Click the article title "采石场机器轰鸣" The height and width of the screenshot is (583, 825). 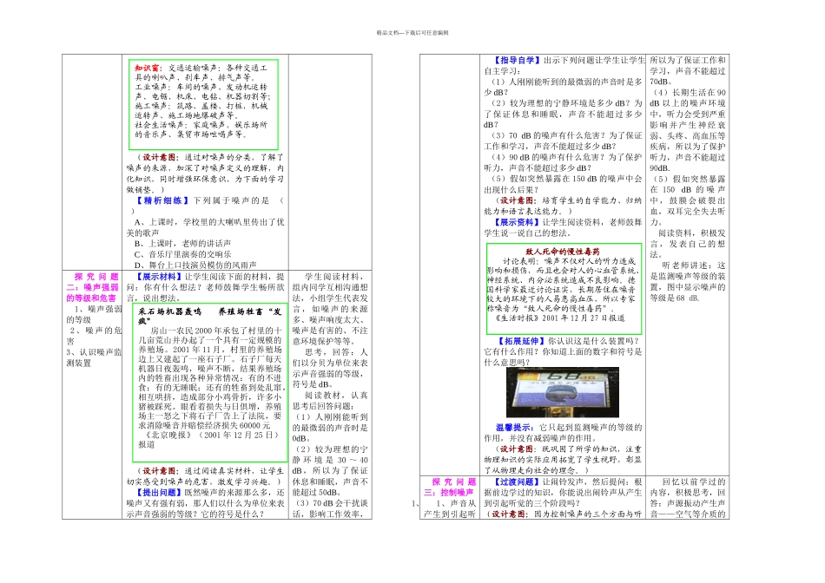pyautogui.click(x=170, y=311)
